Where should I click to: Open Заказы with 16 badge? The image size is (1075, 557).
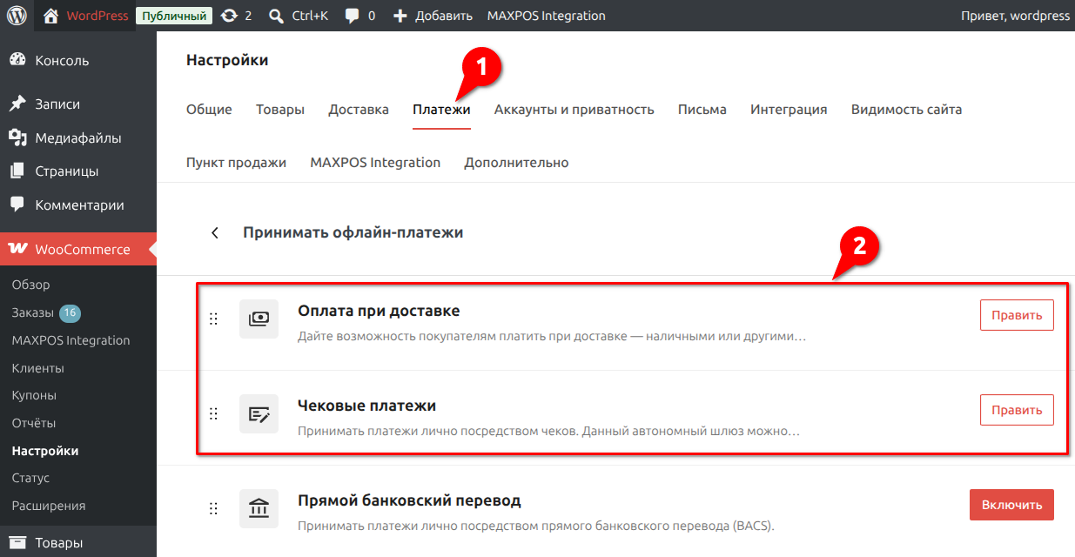[x=46, y=312]
